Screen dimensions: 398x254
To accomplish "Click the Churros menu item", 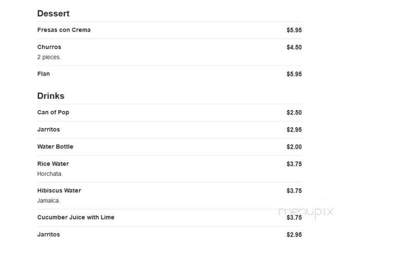I will coord(49,47).
